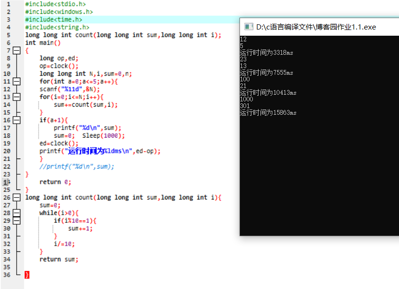399x289 pixels.
Task: Click console output 运行时间为10413ms
Action: 268,92
